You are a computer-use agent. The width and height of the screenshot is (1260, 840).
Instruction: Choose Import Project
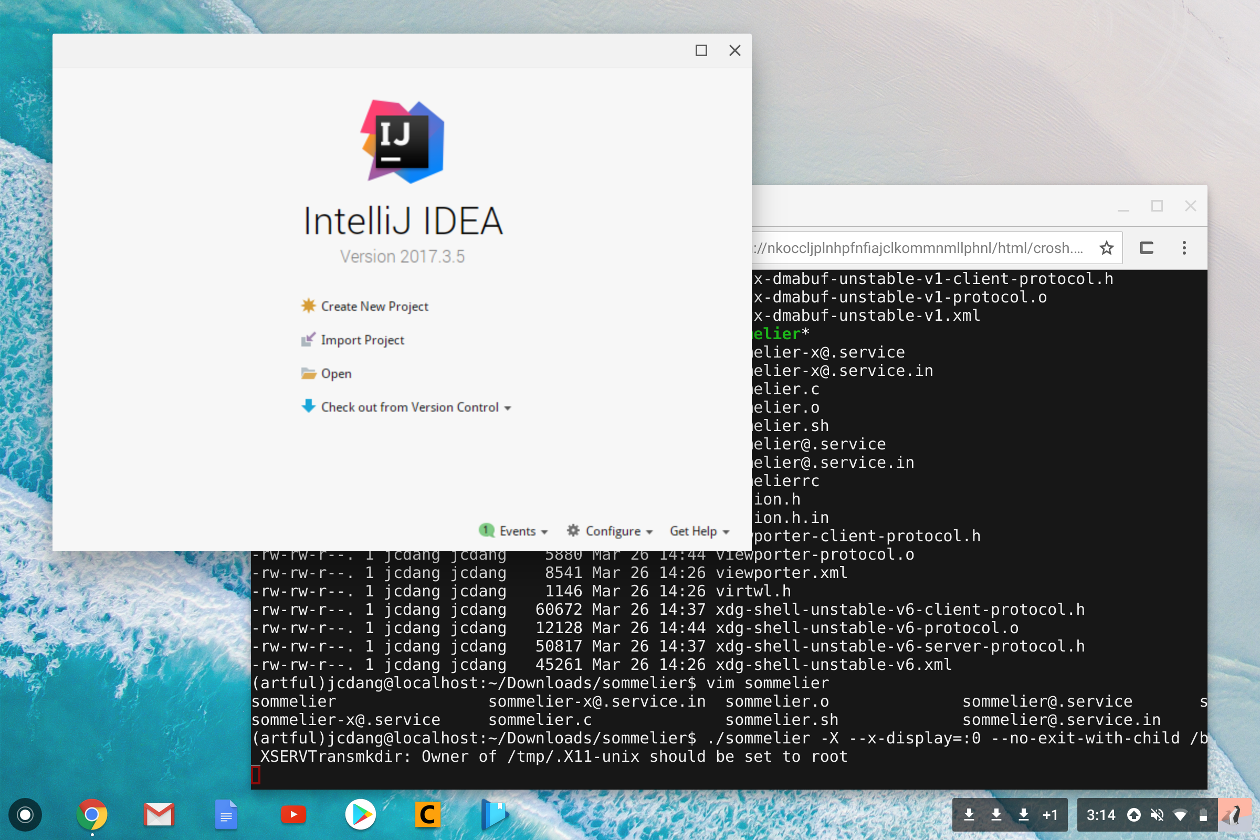pyautogui.click(x=362, y=340)
